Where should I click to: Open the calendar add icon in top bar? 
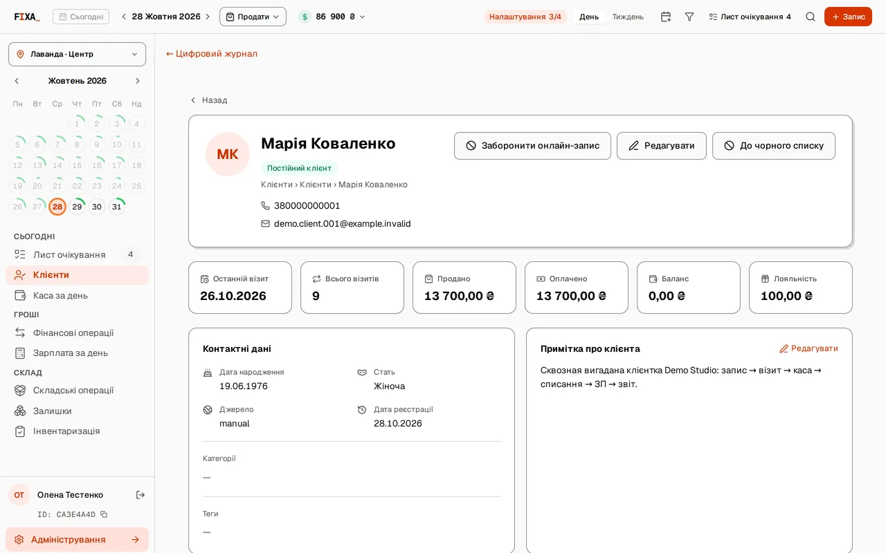[666, 17]
